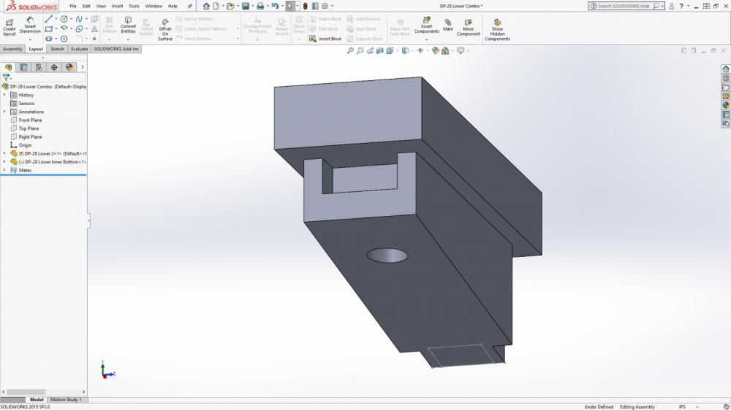
Task: Open the Insert menu
Action: [x=117, y=6]
